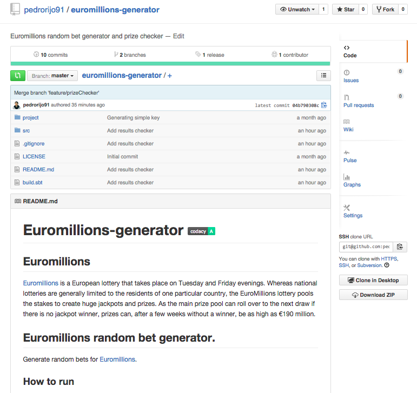
Task: Open the file list view icon
Action: click(323, 76)
